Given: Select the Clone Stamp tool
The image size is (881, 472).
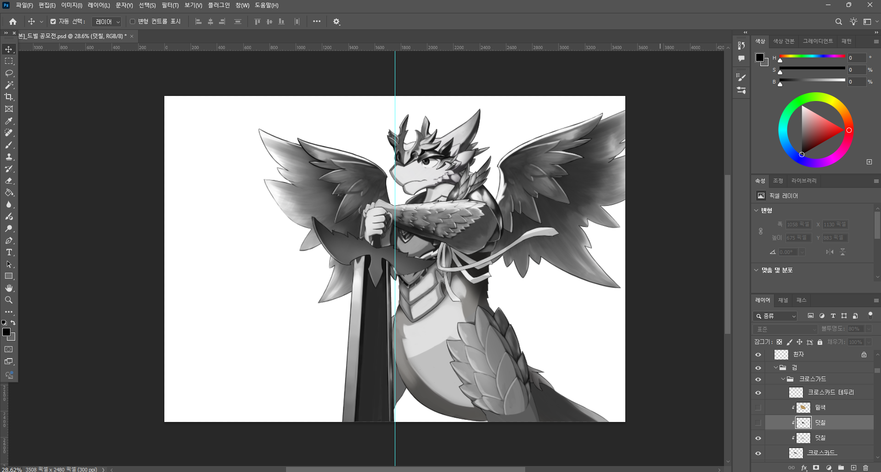Looking at the screenshot, I should pos(9,157).
